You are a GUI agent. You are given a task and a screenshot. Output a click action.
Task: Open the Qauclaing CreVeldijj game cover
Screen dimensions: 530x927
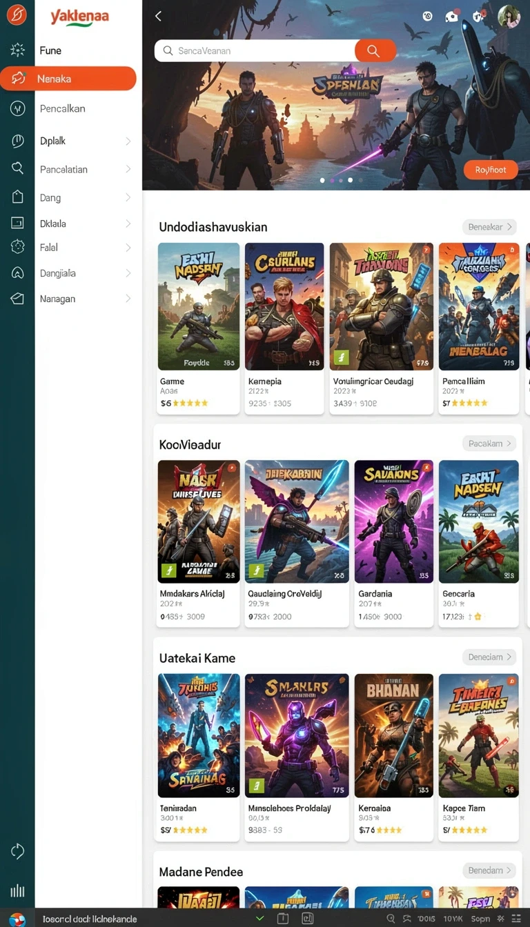pos(297,521)
